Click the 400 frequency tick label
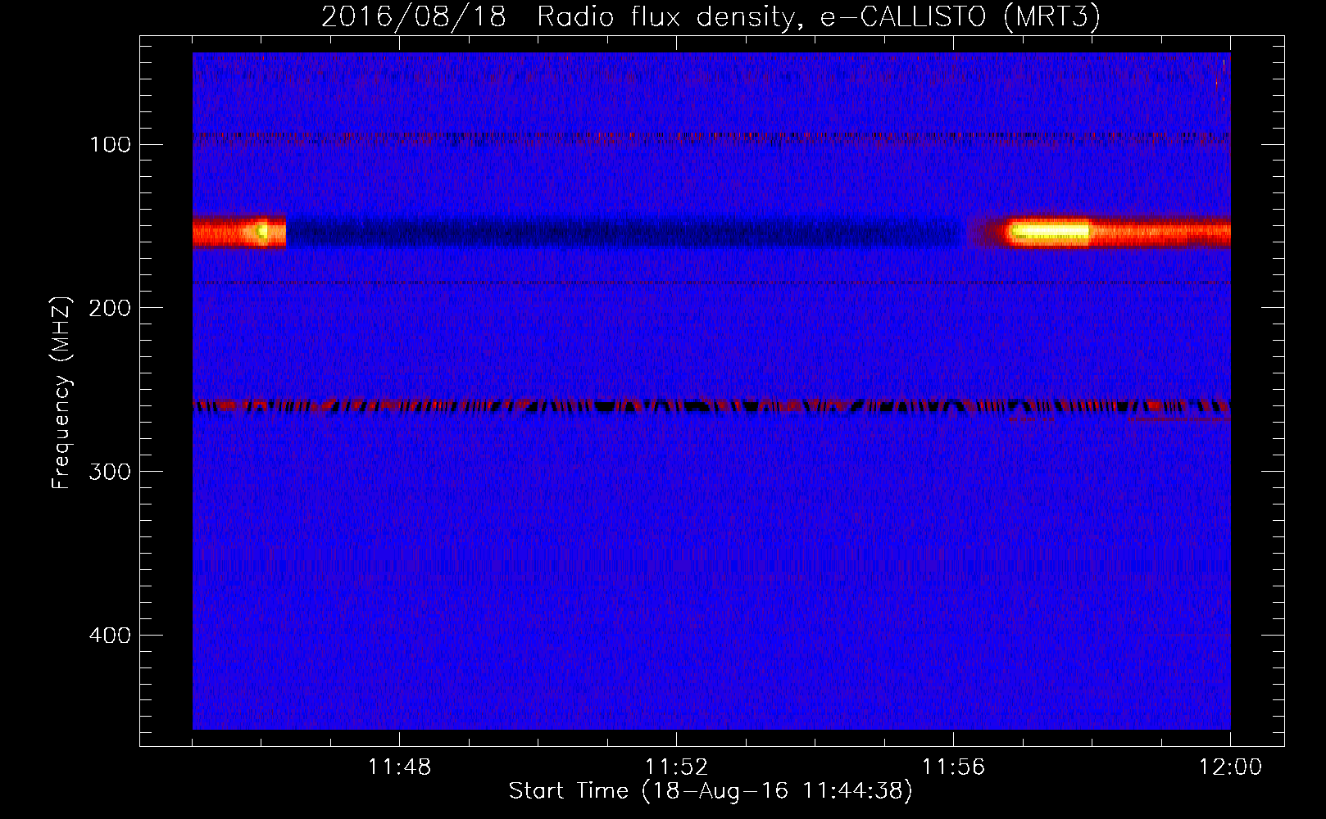The image size is (1326, 819). click(x=110, y=636)
